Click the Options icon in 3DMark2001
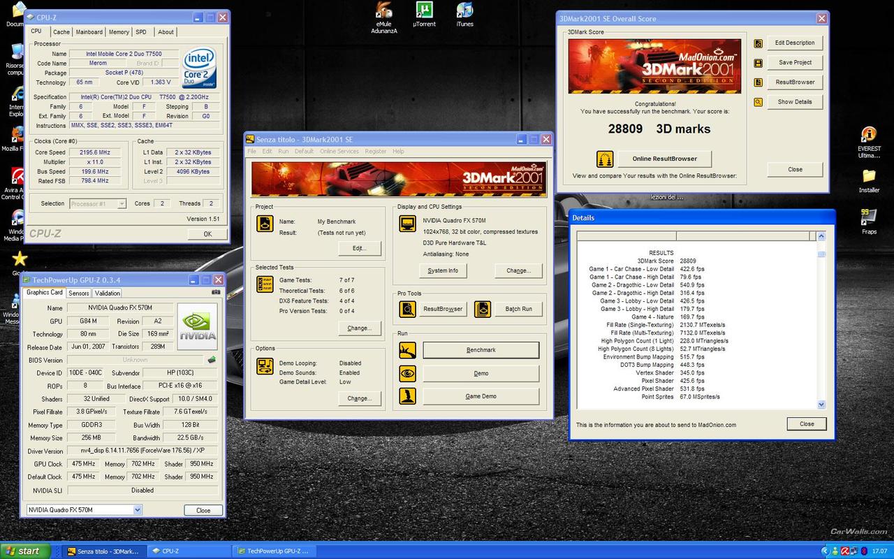The width and height of the screenshot is (894, 559). [265, 365]
